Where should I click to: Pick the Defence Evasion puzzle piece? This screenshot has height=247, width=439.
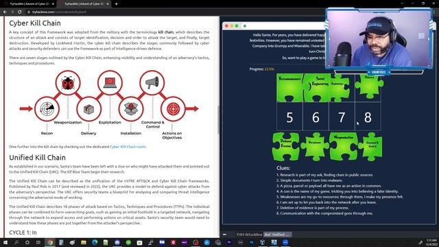pyautogui.click(x=286, y=146)
